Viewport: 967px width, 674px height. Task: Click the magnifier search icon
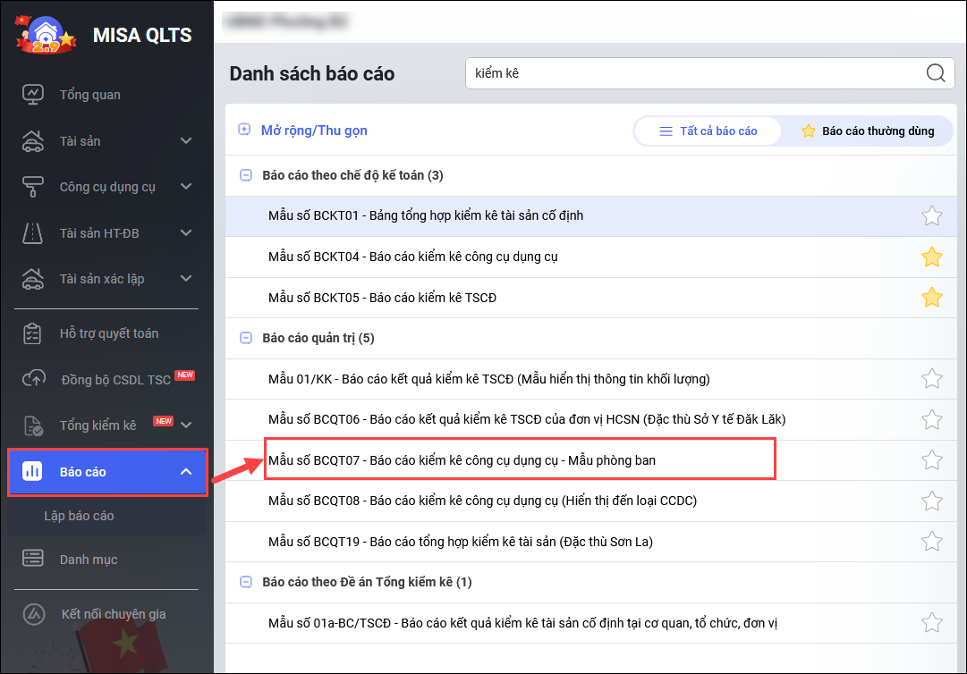tap(936, 72)
